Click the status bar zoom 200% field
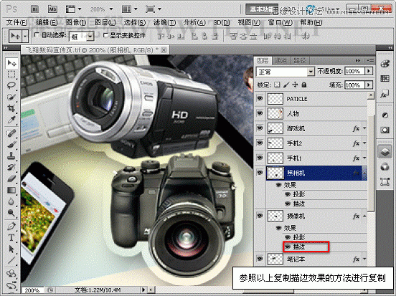Image resolution: width=396 pixels, height=296 pixels. [32, 290]
